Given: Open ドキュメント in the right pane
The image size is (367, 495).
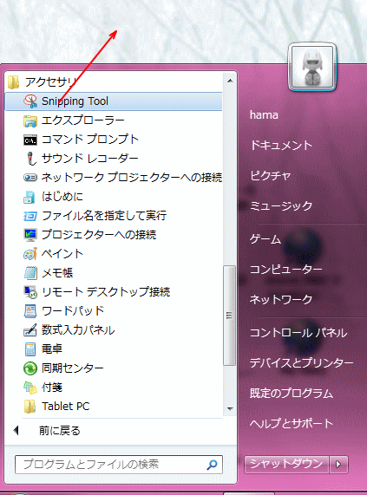Looking at the screenshot, I should 281,146.
